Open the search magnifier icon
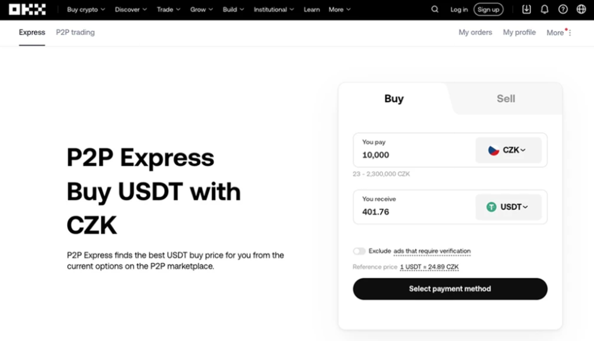 [435, 9]
